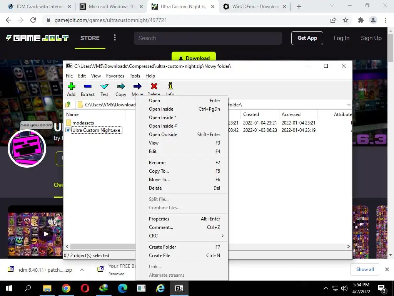Open the Favorites menu
394x296 pixels.
coord(115,76)
